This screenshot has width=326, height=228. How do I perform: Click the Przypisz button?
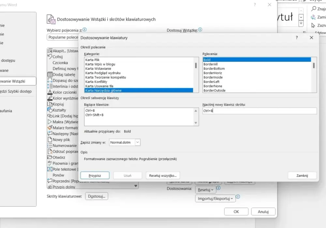coord(95,176)
